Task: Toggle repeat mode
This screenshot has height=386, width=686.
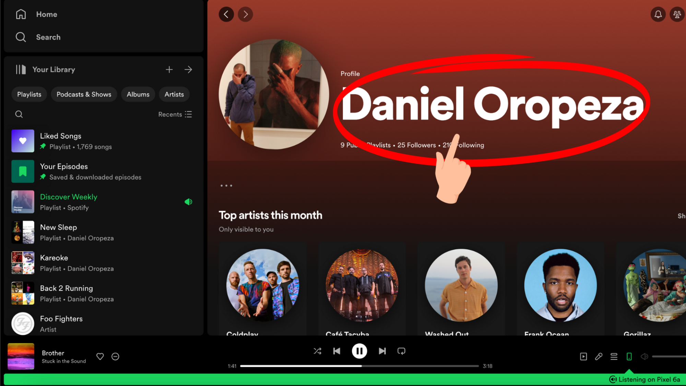Action: click(401, 351)
